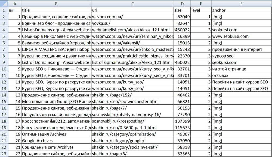Select the column B header
Image resolution: width=272 pixels, height=157 pixels.
[x=56, y=4]
